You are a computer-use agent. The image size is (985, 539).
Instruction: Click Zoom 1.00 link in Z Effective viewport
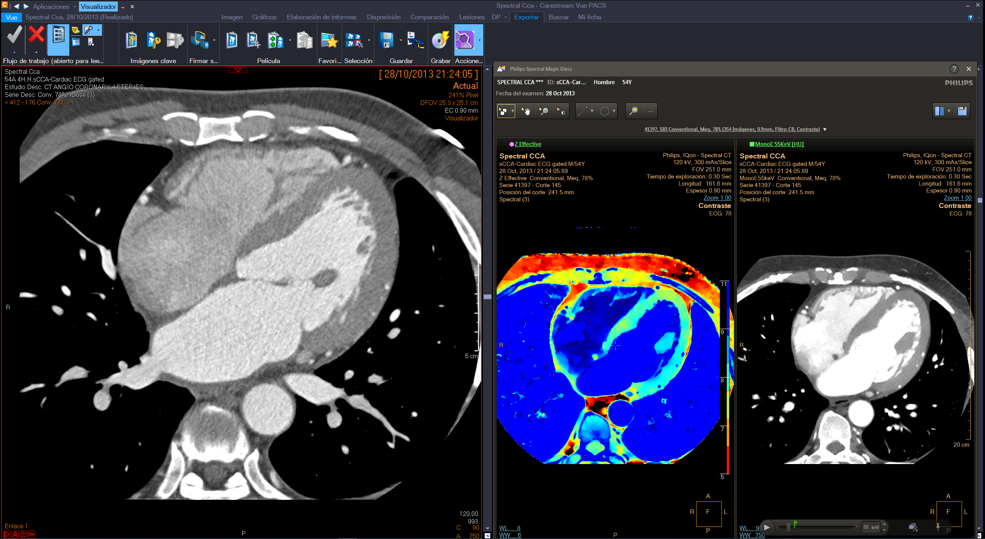[x=717, y=198]
